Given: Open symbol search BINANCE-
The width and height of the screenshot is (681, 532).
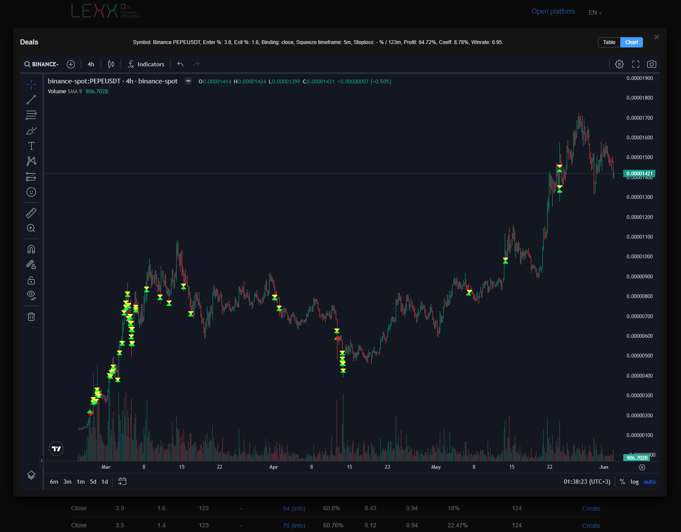Looking at the screenshot, I should tap(41, 64).
